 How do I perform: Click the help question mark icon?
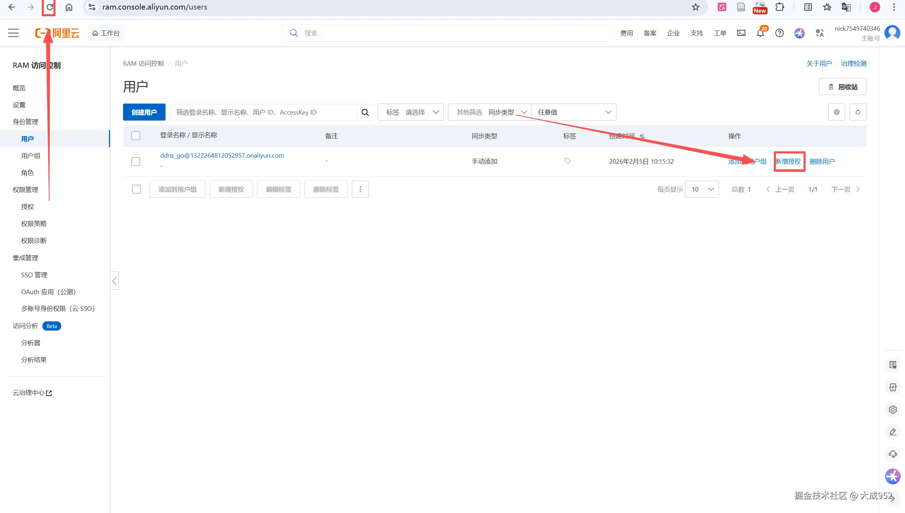tap(779, 33)
